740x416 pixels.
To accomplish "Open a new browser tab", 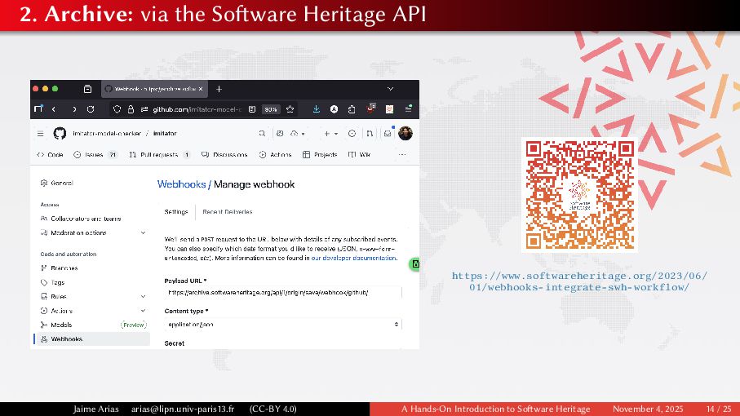I will point(219,88).
